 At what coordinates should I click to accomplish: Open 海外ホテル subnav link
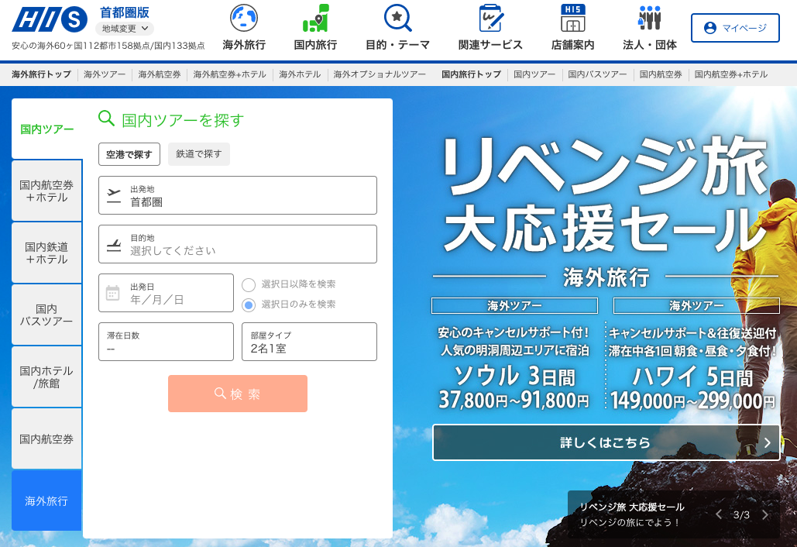click(x=300, y=74)
